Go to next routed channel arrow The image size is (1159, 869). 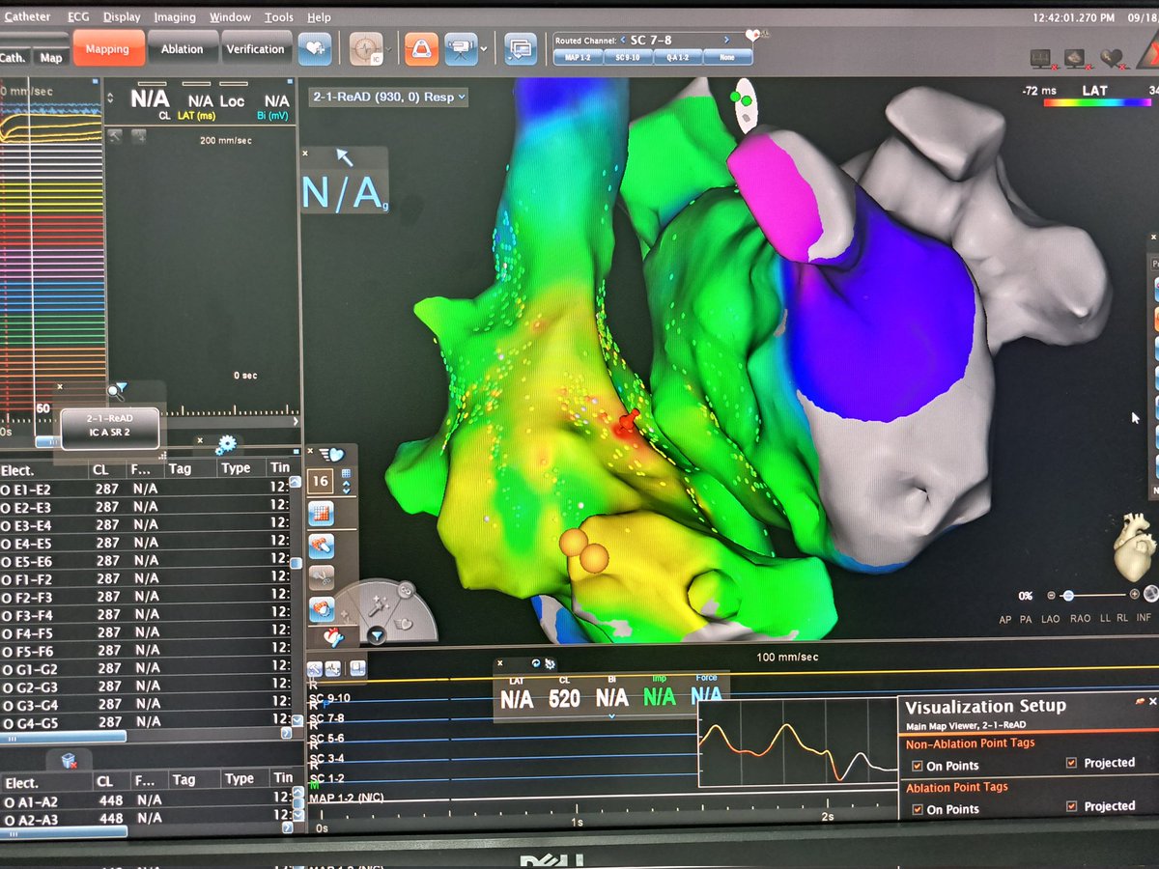725,40
